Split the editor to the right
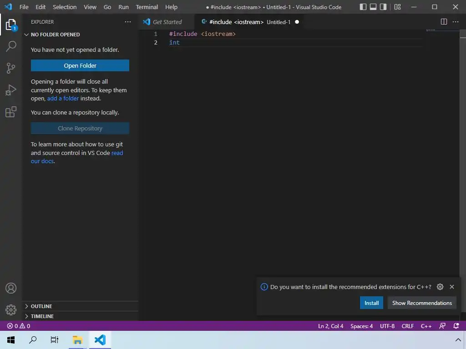This screenshot has width=466, height=349. [444, 22]
